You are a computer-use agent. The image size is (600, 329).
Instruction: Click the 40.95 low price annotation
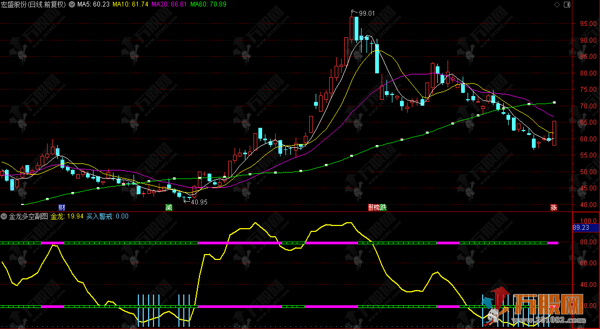(199, 202)
